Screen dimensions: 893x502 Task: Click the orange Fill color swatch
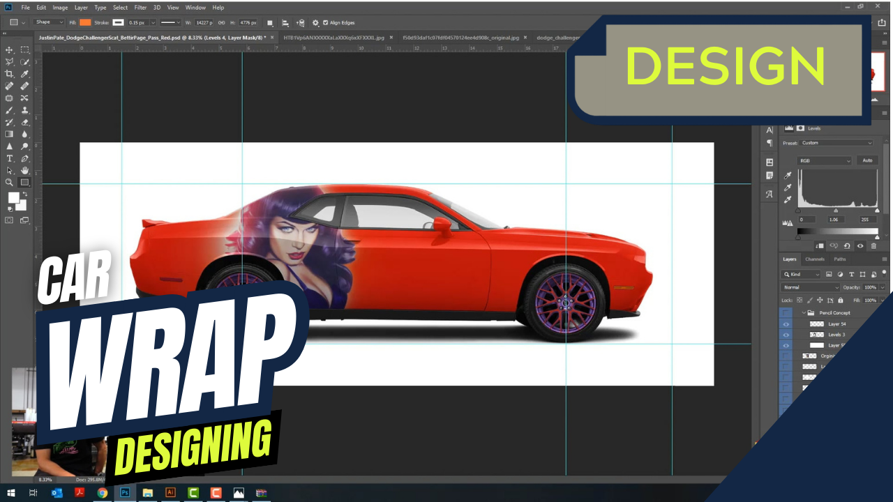point(85,22)
